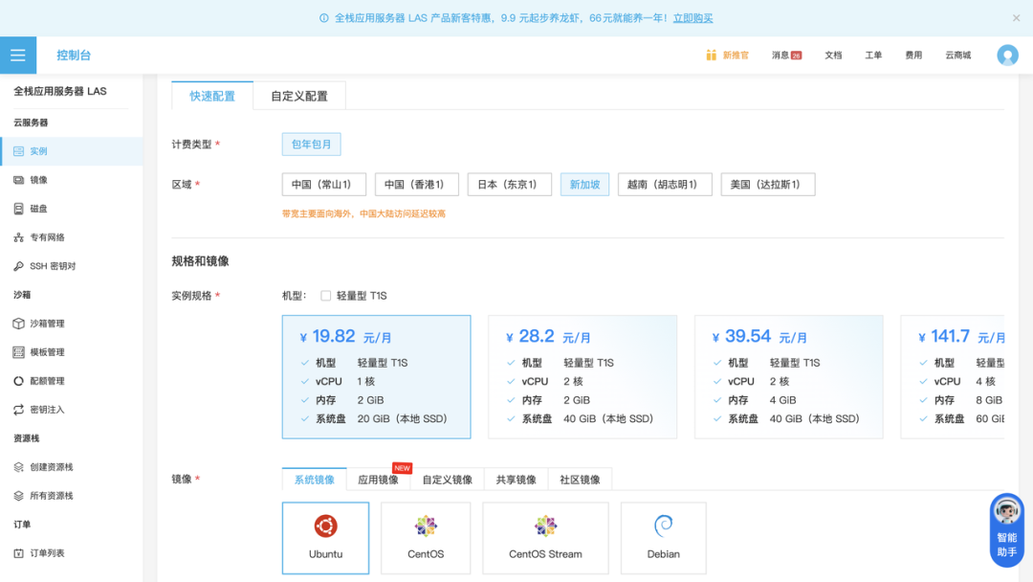Choose the 美国（达拉斯1） region
The width and height of the screenshot is (1033, 582).
768,185
